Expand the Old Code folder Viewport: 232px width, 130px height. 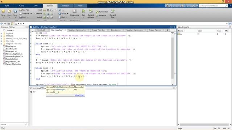[1, 41]
